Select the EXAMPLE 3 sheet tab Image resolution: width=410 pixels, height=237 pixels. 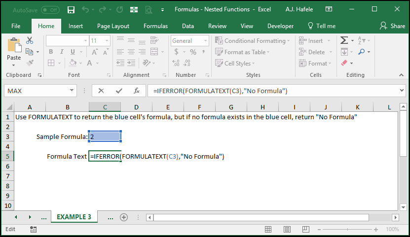(74, 217)
